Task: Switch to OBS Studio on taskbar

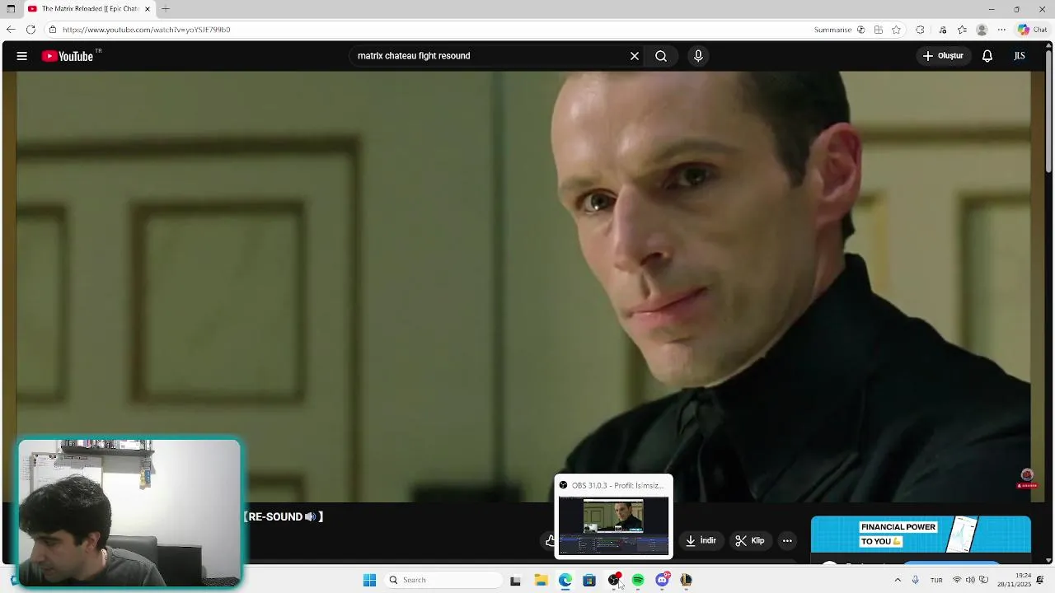Action: point(614,580)
